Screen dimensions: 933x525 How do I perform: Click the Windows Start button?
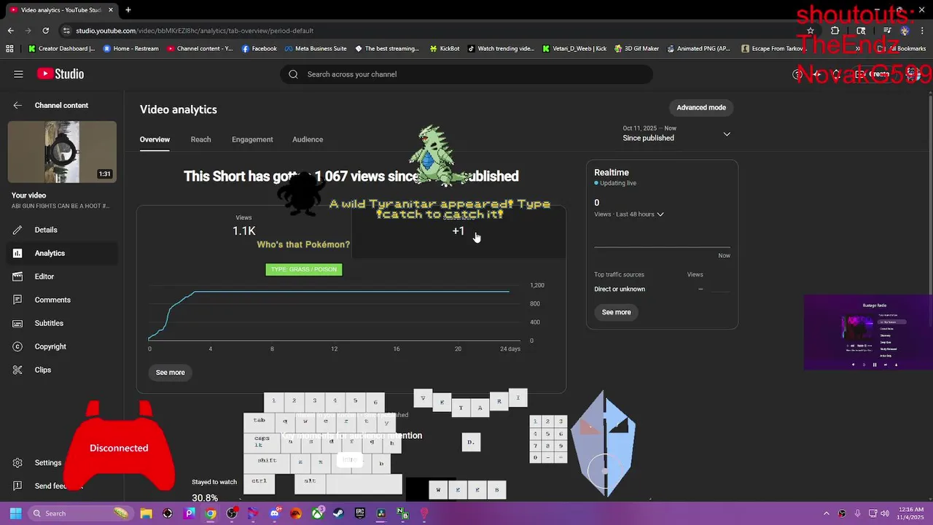(15, 513)
